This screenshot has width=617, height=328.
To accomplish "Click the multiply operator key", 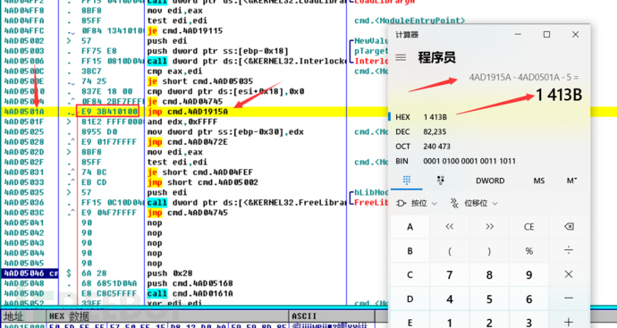I will click(569, 274).
